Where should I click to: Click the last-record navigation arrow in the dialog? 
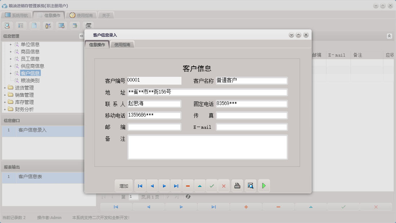click(176, 185)
